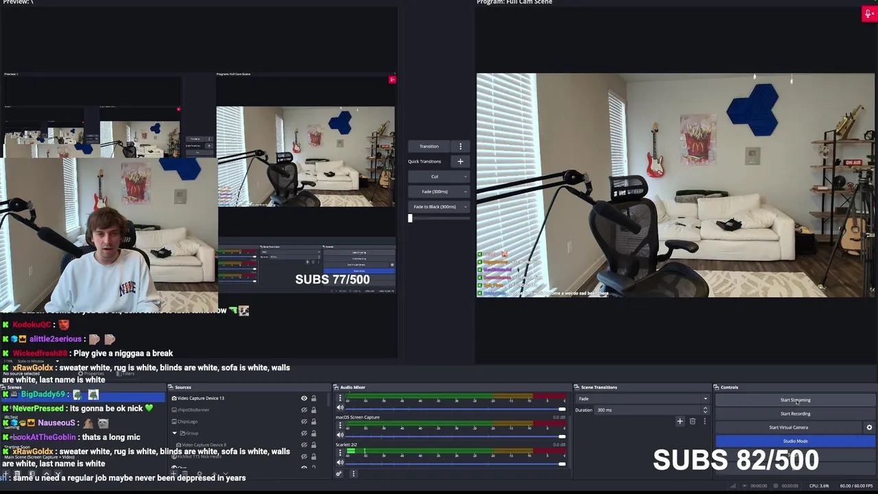Screen dimensions: 878x494
Task: Select the Group source row
Action: tap(244, 433)
